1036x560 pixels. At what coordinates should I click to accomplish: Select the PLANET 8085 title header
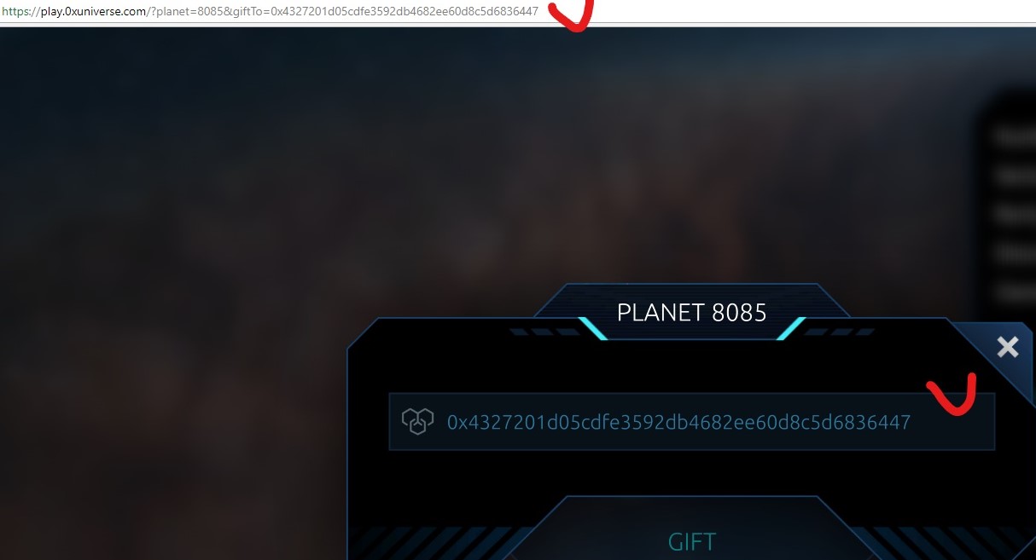point(691,312)
